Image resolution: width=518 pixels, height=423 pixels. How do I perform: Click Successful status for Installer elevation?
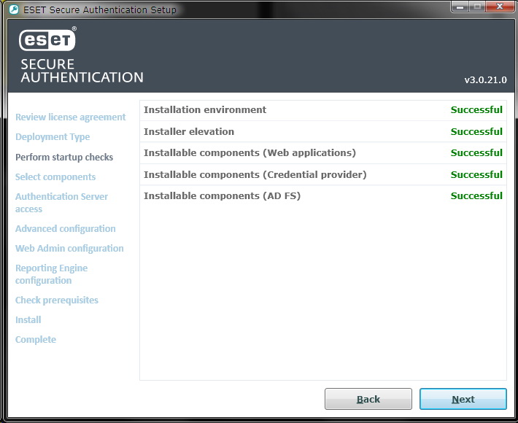476,131
